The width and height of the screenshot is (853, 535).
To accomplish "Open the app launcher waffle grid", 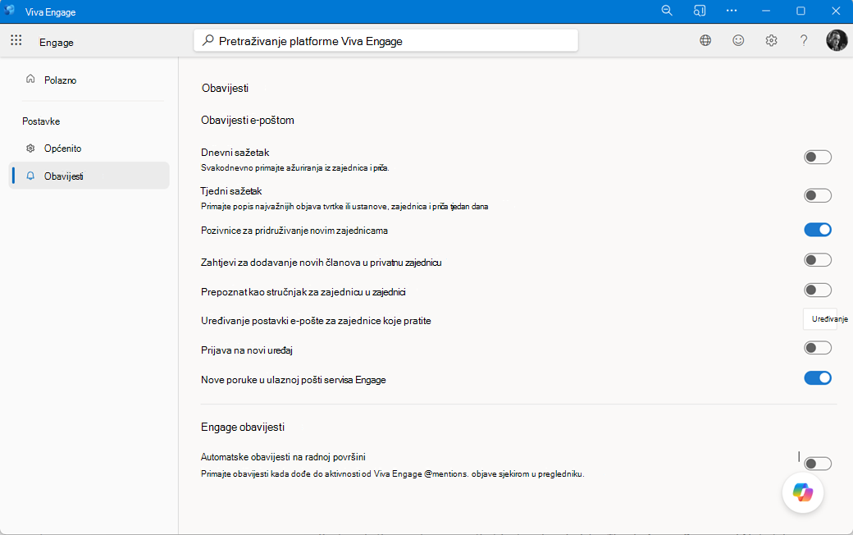I will click(16, 40).
